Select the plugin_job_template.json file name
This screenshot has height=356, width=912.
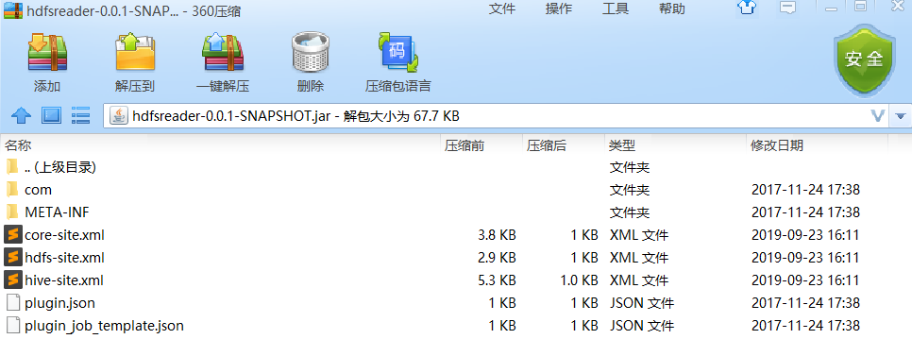click(104, 326)
